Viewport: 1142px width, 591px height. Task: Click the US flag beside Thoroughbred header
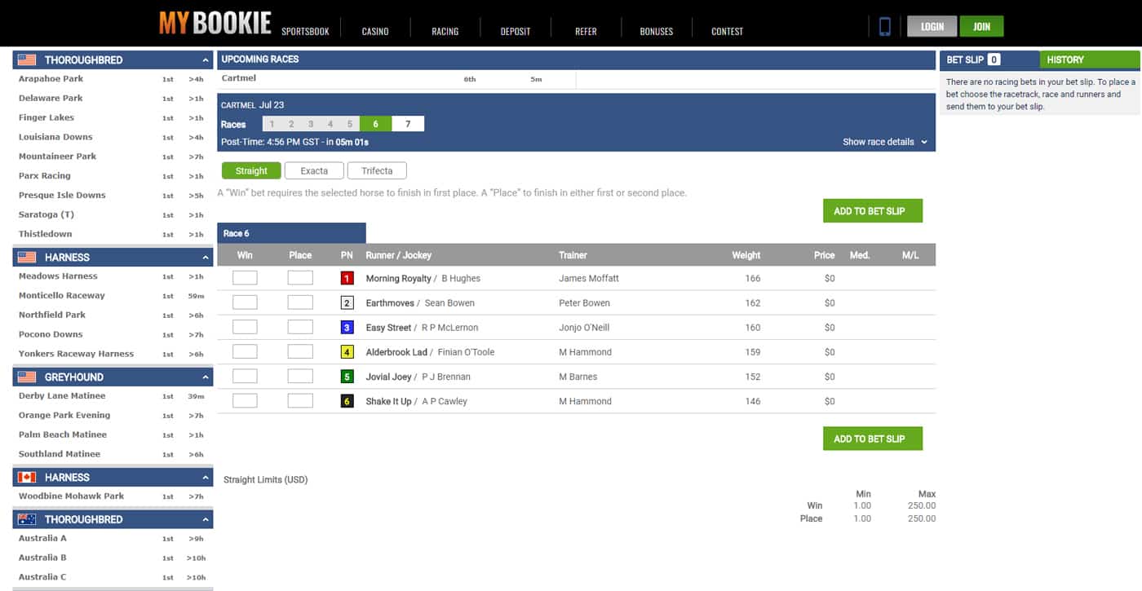click(27, 60)
